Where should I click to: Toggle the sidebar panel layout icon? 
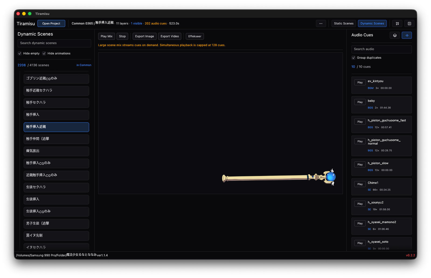[x=409, y=23]
